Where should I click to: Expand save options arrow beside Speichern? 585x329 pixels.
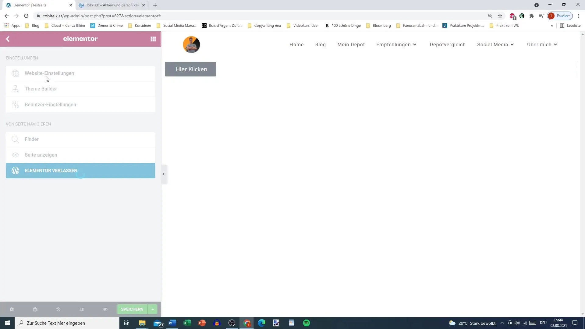click(153, 309)
